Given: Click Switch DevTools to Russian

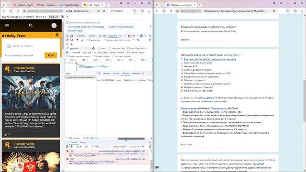Looking at the screenshot, I should [x=121, y=27].
